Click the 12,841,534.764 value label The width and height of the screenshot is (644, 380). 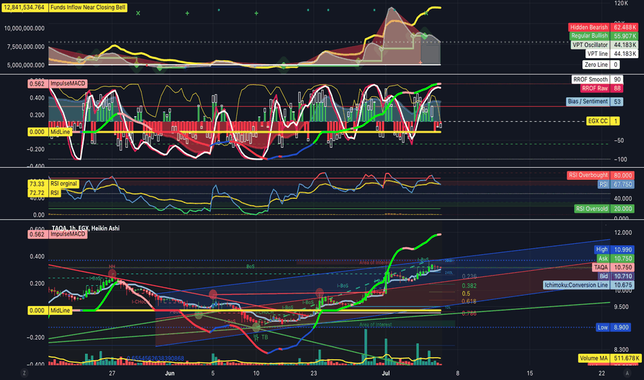coord(25,8)
